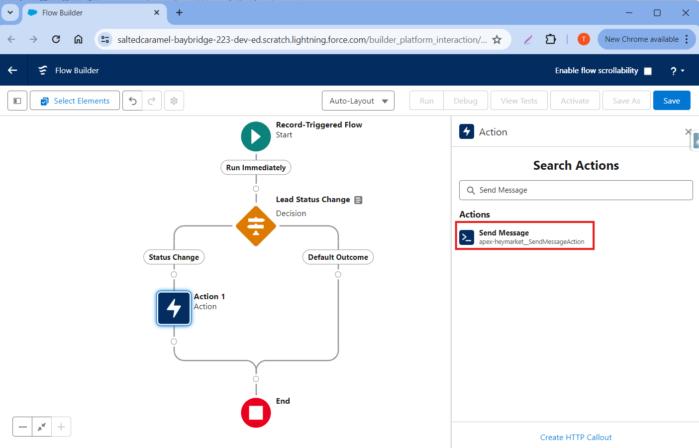
Task: Click the red End node
Action: pos(256,413)
